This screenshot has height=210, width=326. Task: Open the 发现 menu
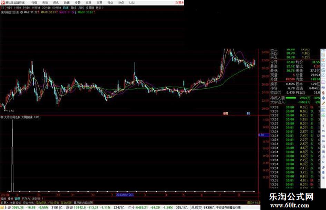point(88,3)
